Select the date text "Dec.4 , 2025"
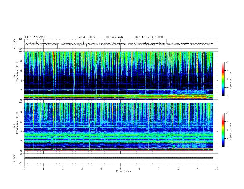This screenshot has height=189, width=244. pos(86,37)
